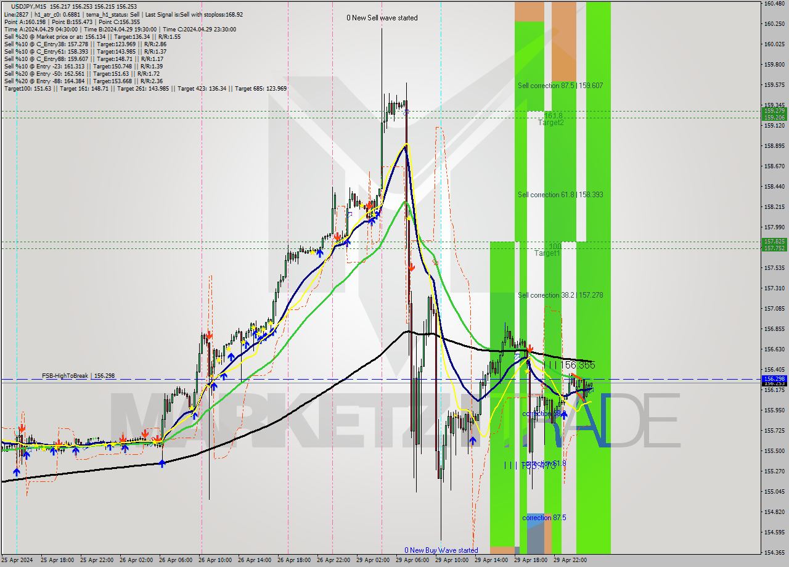Click the '26 Apr 18:00' time axis label
The height and width of the screenshot is (567, 789).
pyautogui.click(x=294, y=560)
